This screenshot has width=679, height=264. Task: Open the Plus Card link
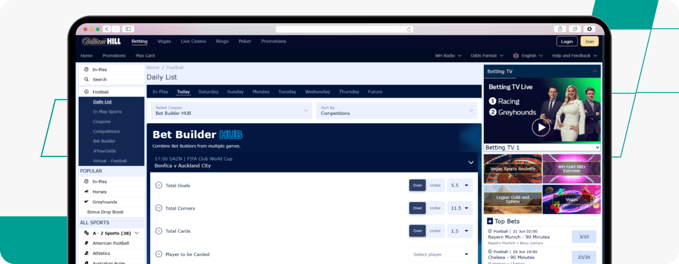[145, 56]
